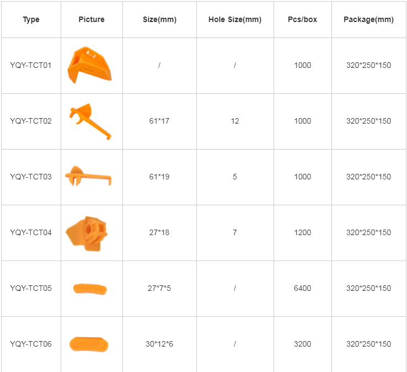Click the YQY-TCT06 product picture

89,344
